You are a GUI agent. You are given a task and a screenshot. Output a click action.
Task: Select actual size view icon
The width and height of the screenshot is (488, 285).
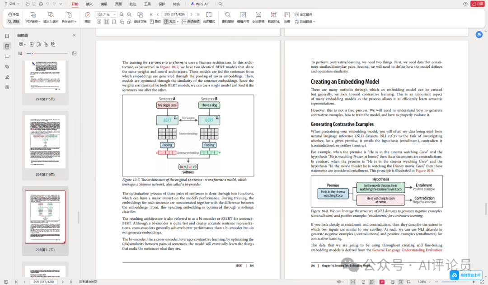pyautogui.click(x=99, y=22)
